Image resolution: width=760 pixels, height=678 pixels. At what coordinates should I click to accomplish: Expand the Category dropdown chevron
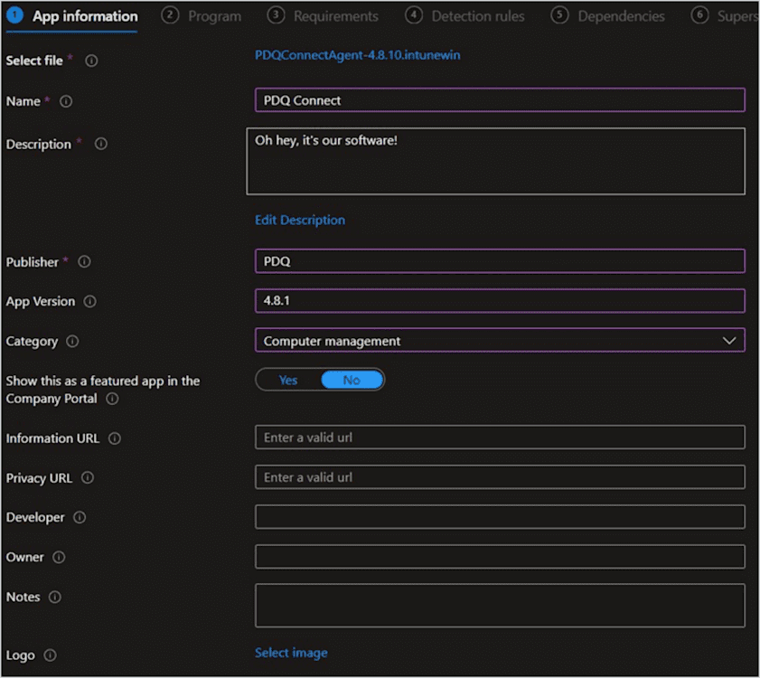[729, 341]
